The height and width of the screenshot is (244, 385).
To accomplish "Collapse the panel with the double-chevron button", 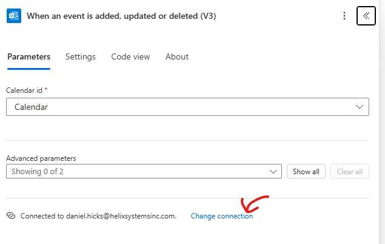I will 366,16.
